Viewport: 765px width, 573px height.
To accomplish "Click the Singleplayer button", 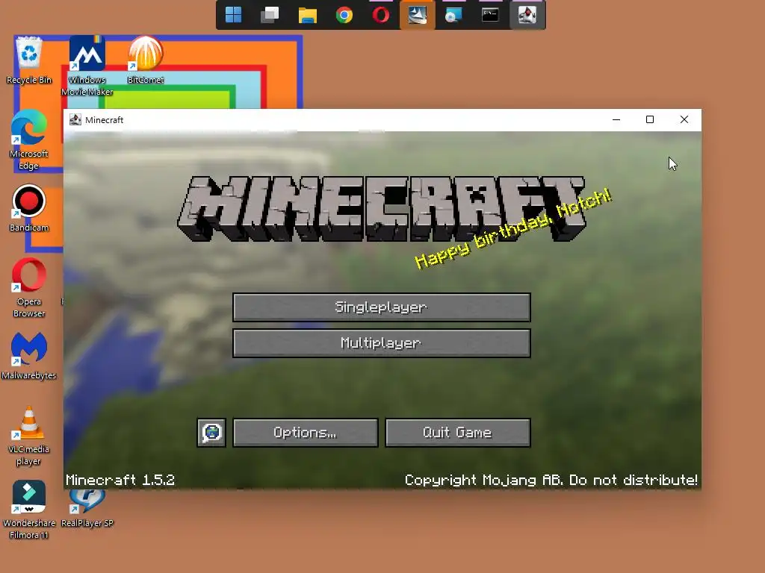I will (382, 307).
